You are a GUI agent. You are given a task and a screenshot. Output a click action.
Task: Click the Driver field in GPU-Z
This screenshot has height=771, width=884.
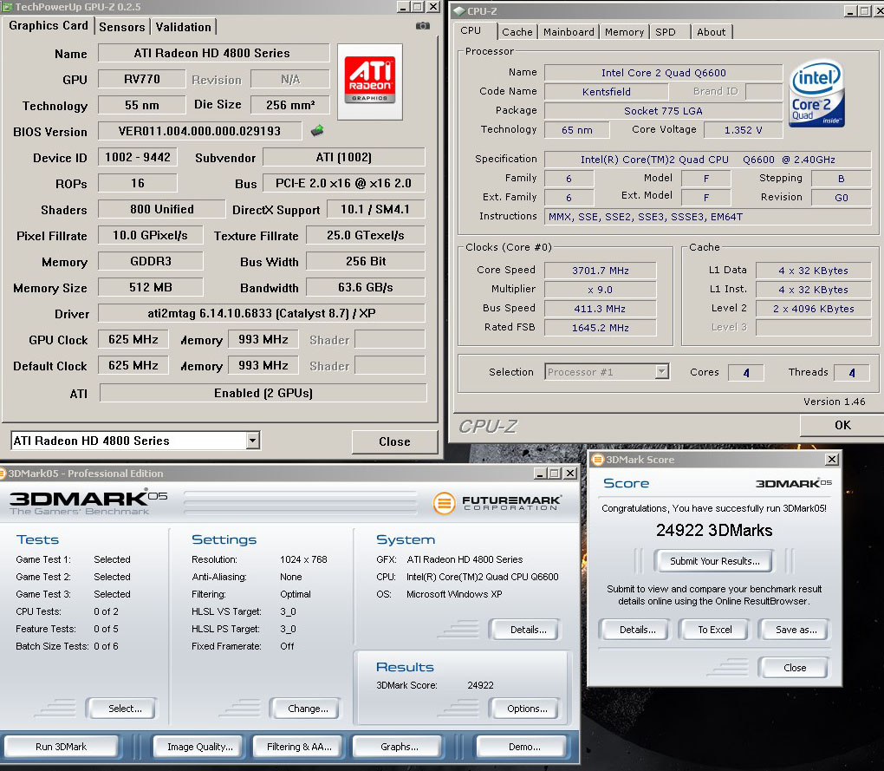coord(262,313)
